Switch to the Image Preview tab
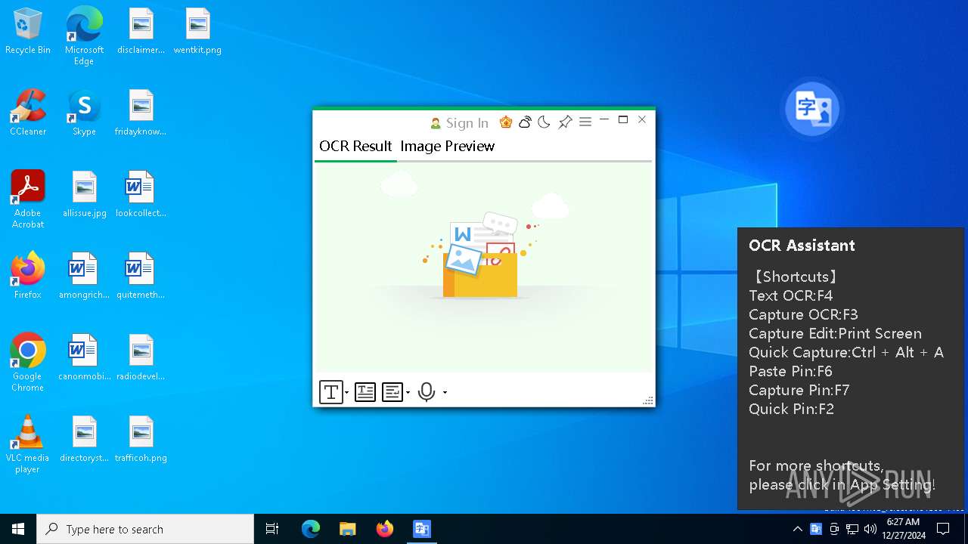 click(448, 147)
